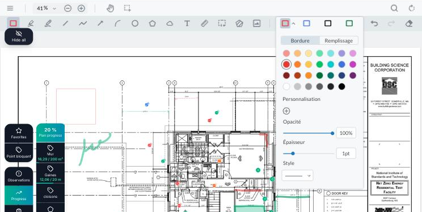Click the zoom out minus button
The width and height of the screenshot is (422, 212).
pos(68,9)
